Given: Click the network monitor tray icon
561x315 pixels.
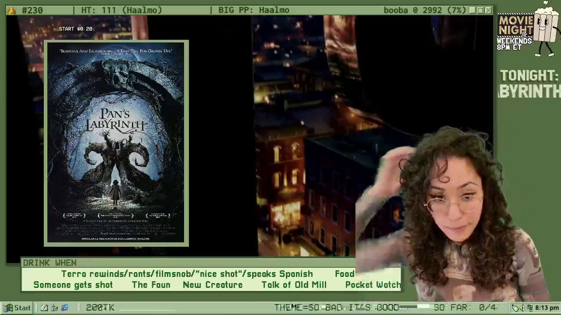Looking at the screenshot, I should tap(530, 308).
